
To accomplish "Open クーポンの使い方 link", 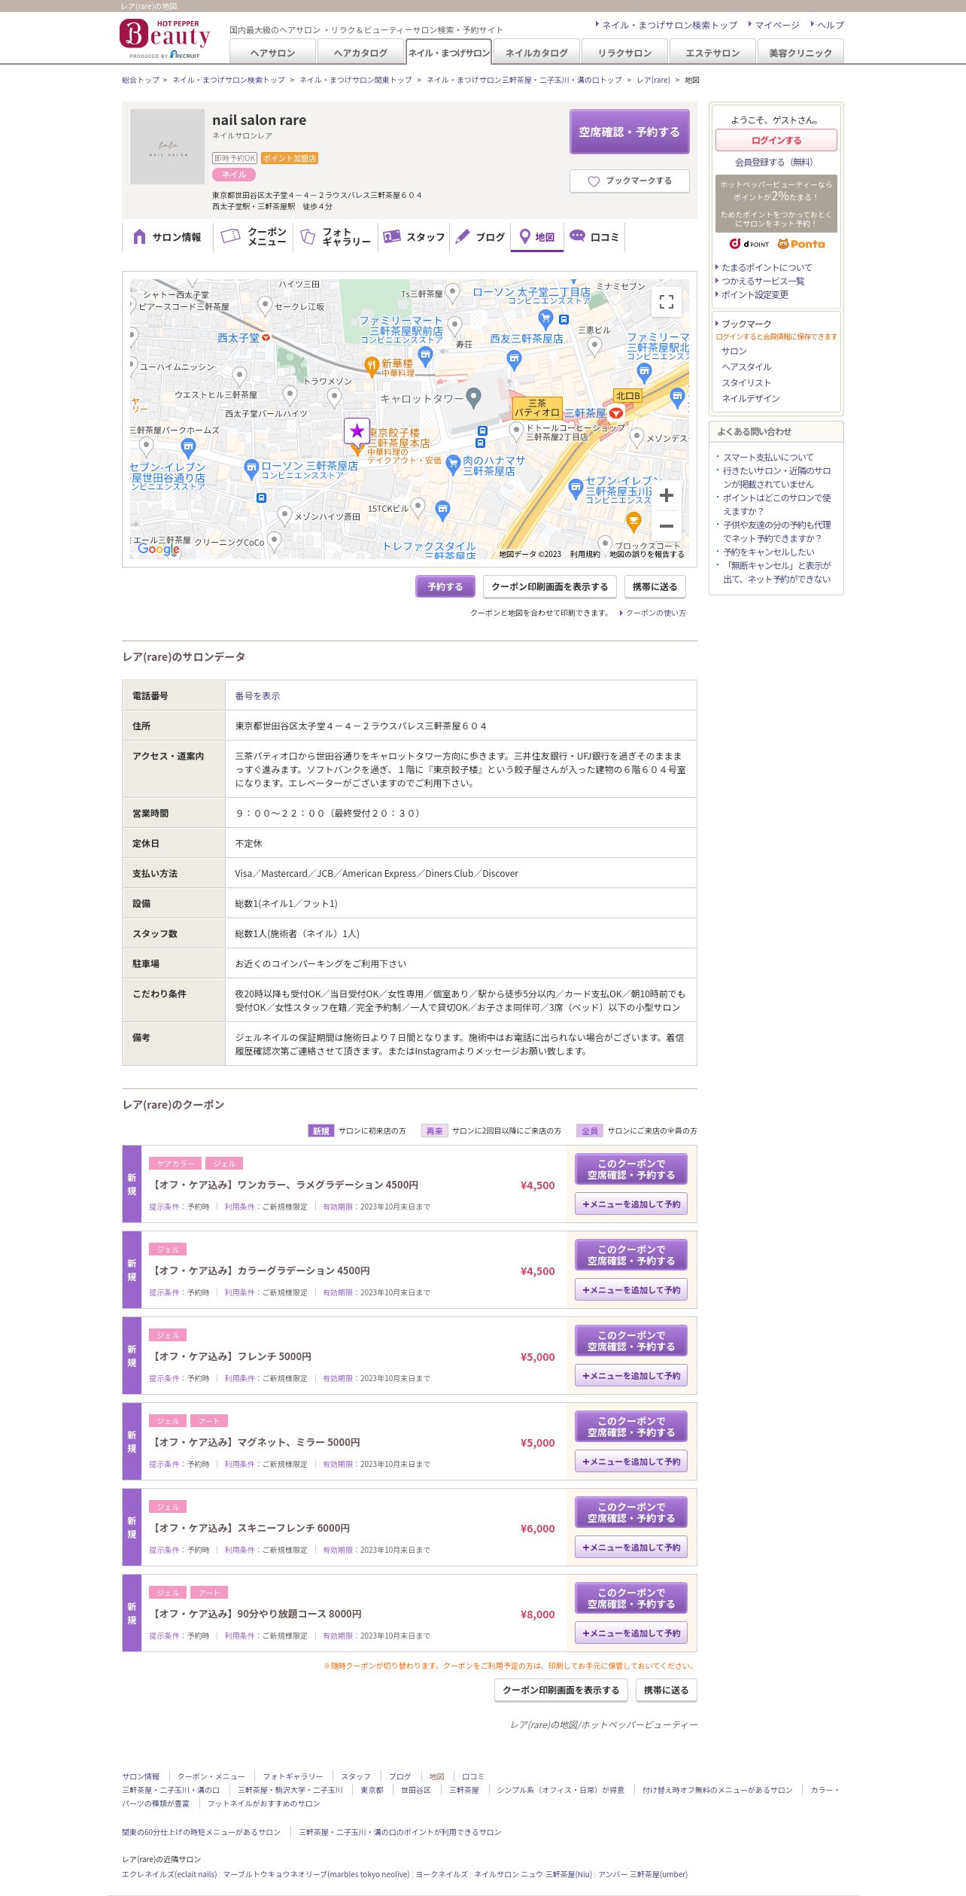I will [655, 613].
